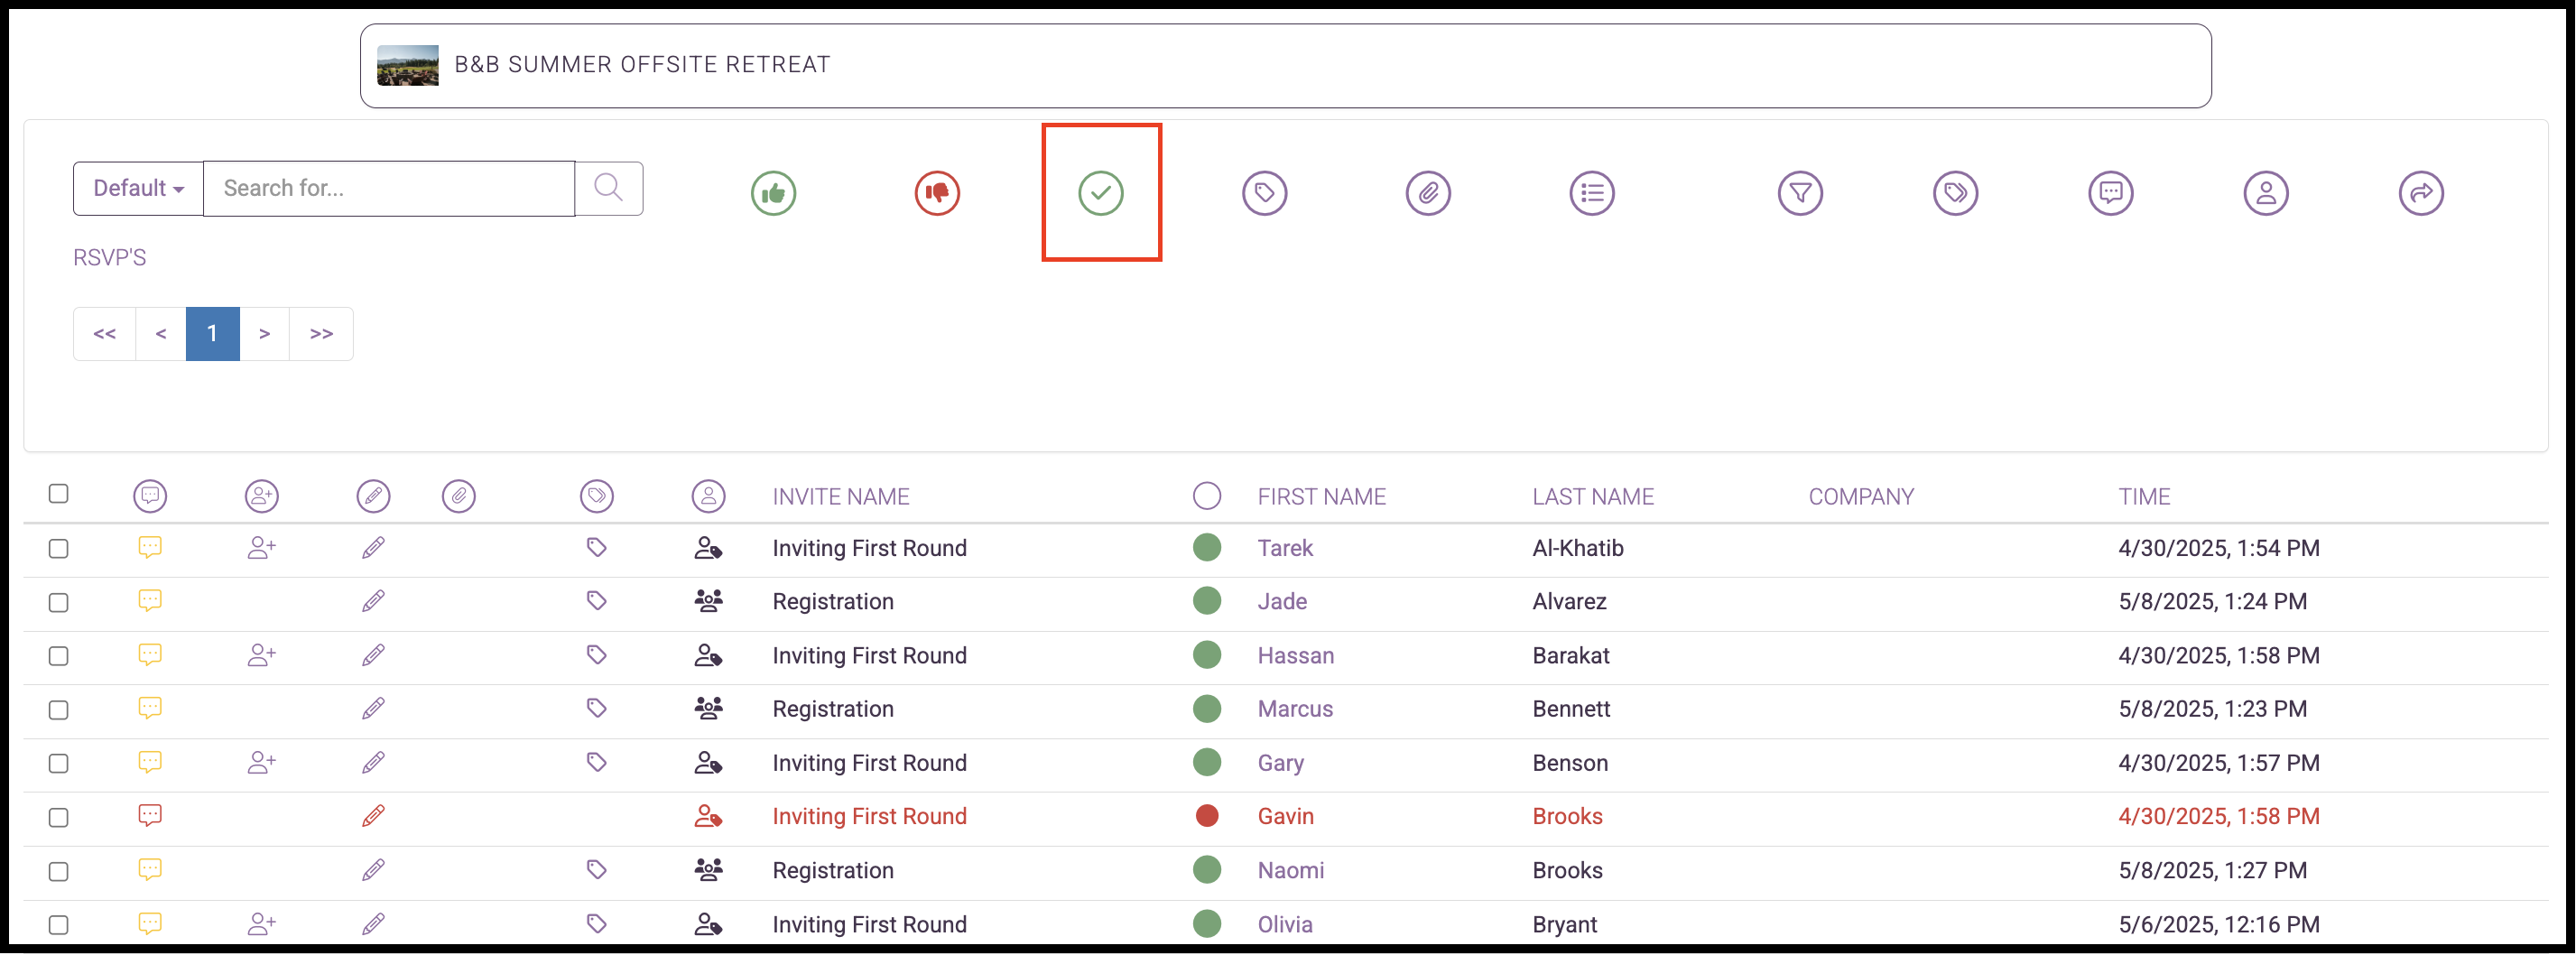
Task: Click the RSVP'S label
Action: [109, 258]
